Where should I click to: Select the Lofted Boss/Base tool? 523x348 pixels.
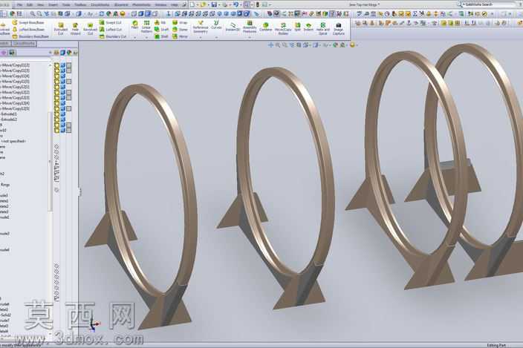[28, 29]
